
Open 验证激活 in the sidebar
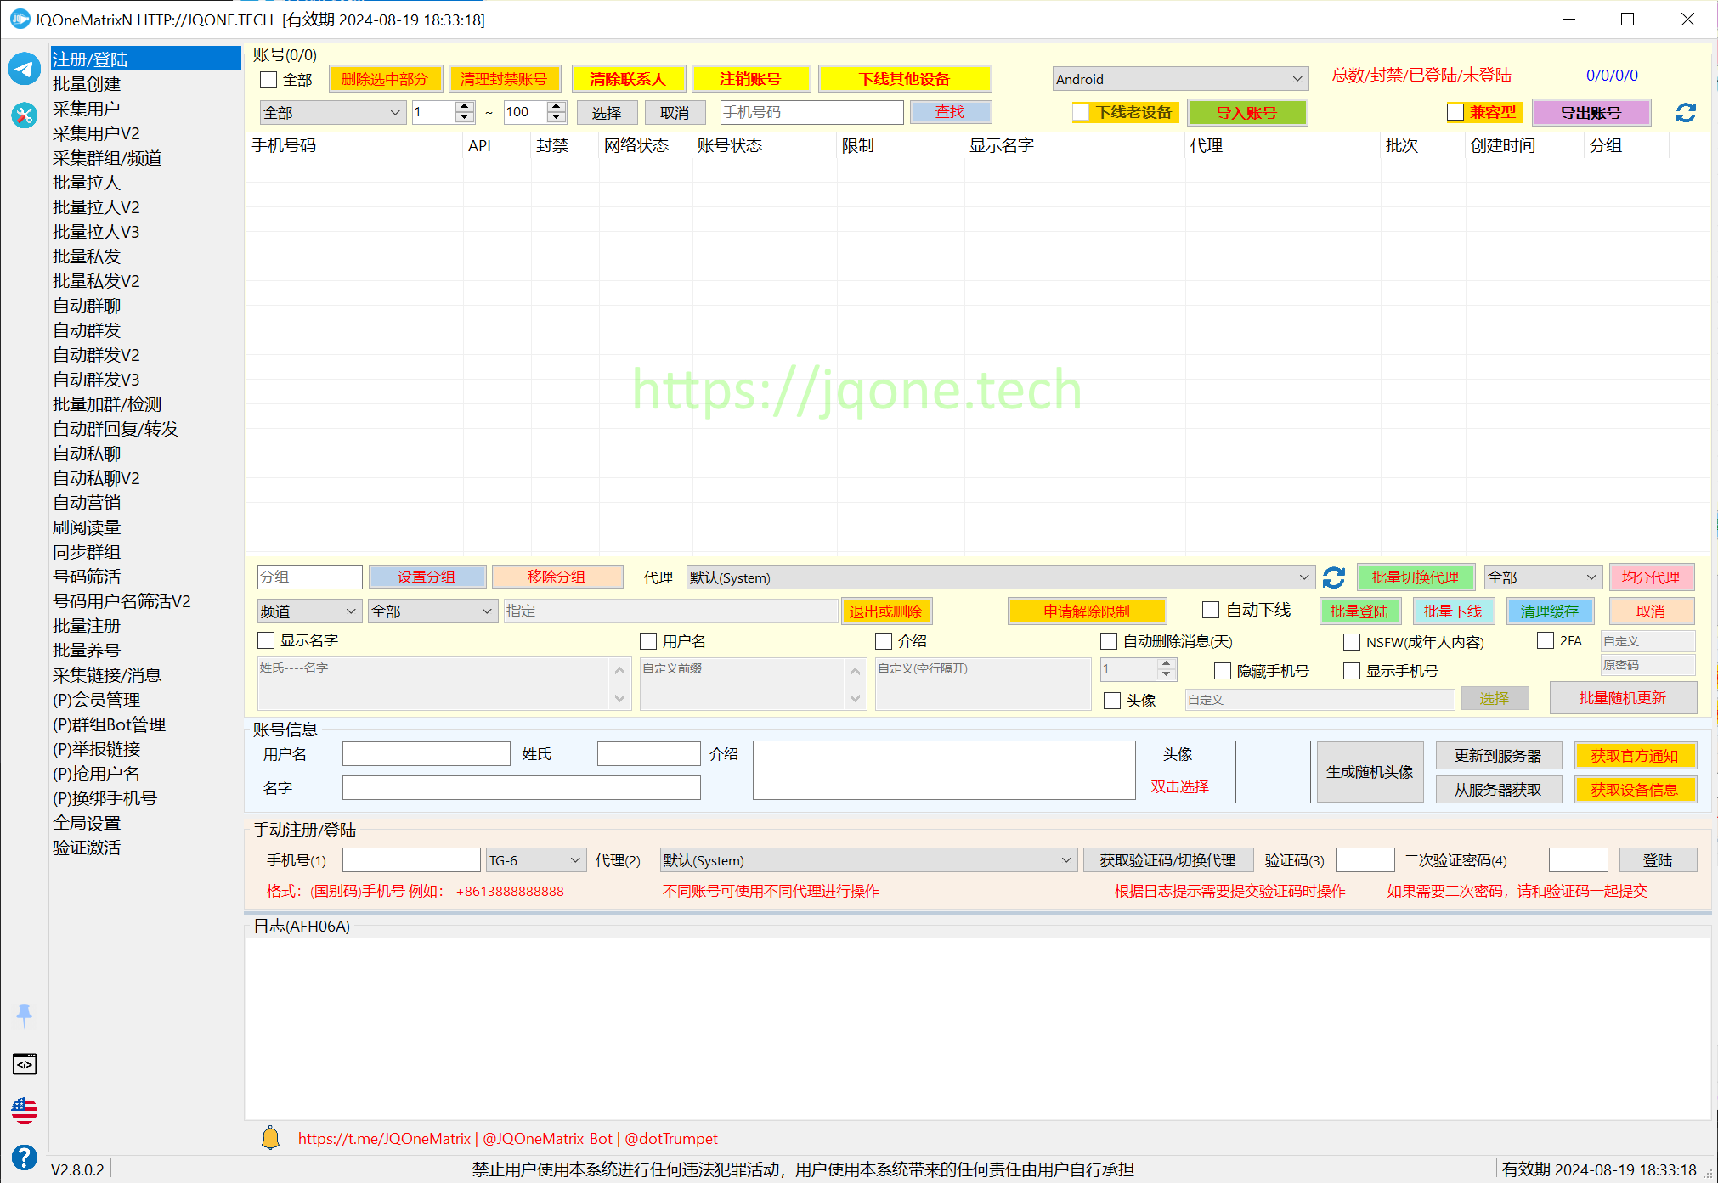pos(87,848)
